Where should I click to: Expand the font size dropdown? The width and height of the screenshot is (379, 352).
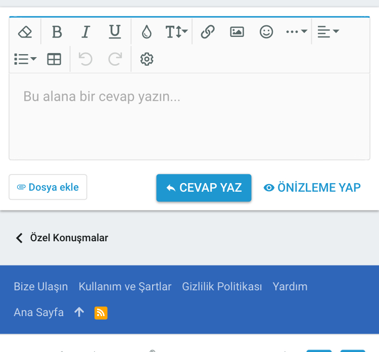tap(176, 32)
